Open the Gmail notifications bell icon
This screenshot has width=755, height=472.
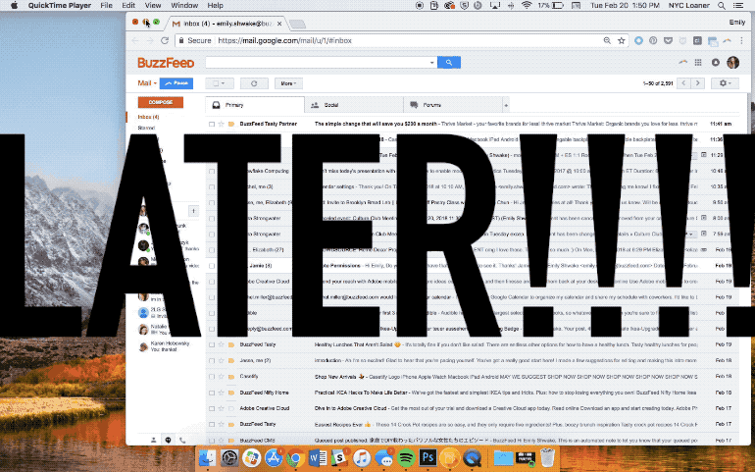click(716, 62)
